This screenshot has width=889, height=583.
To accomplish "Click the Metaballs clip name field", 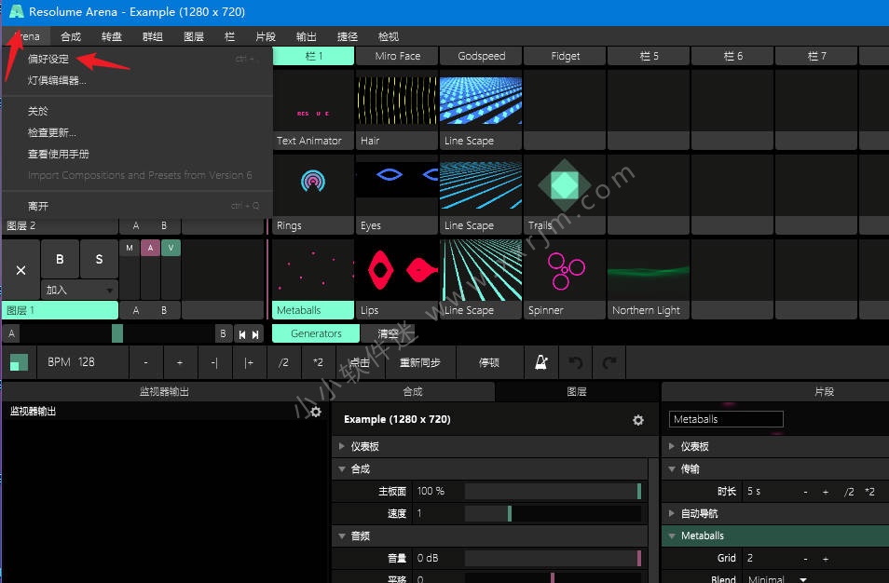I will (x=726, y=419).
